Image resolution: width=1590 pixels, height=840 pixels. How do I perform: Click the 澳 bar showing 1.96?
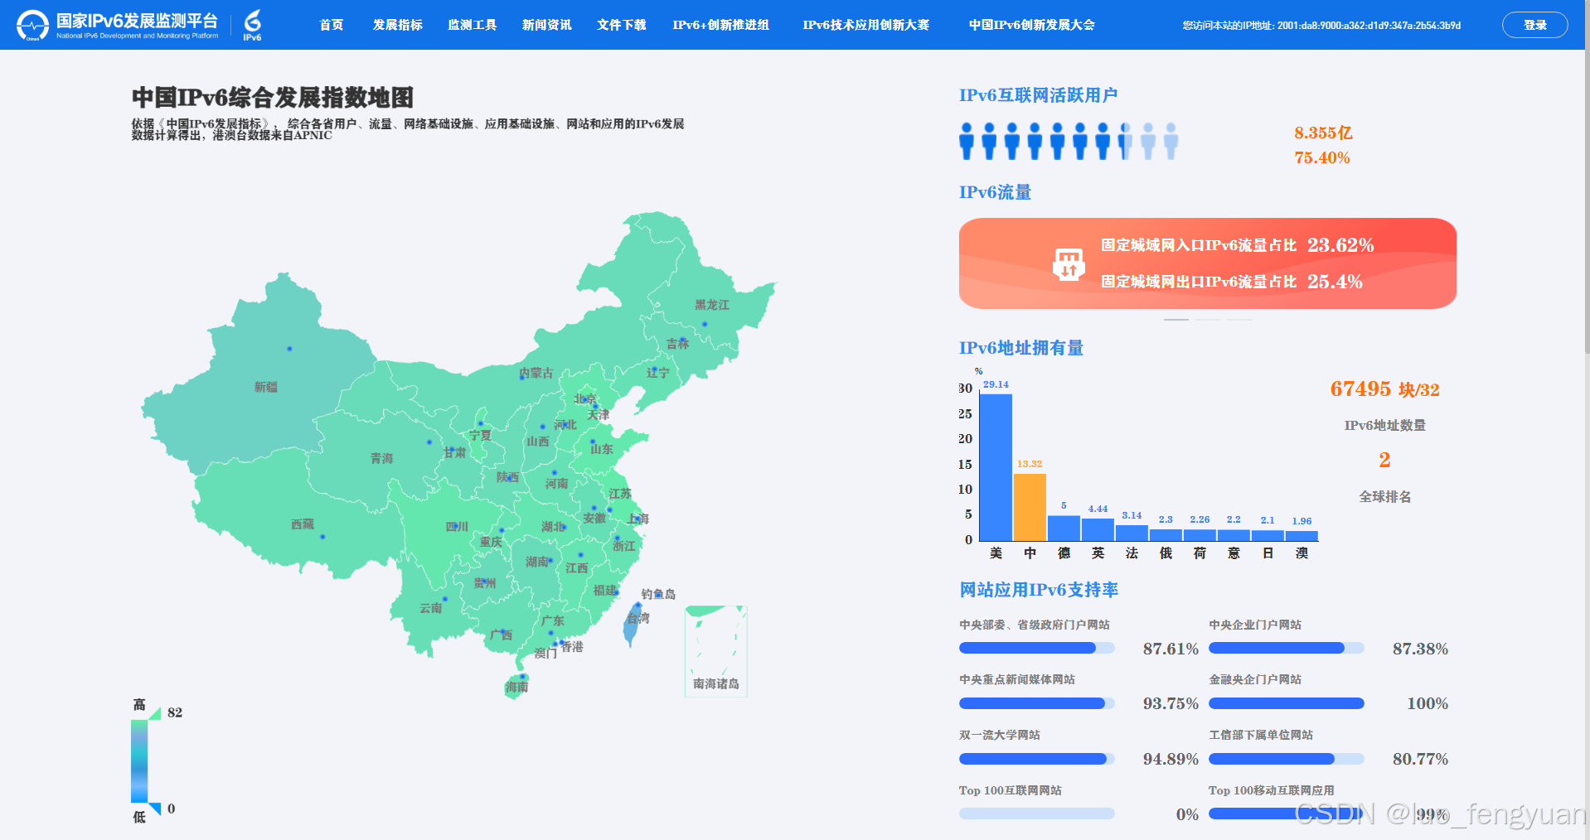(x=1302, y=536)
